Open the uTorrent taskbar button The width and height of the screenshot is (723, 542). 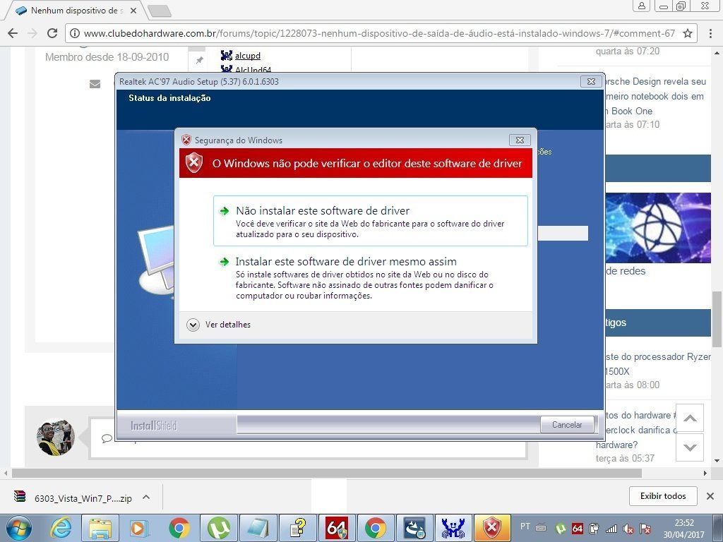click(219, 528)
